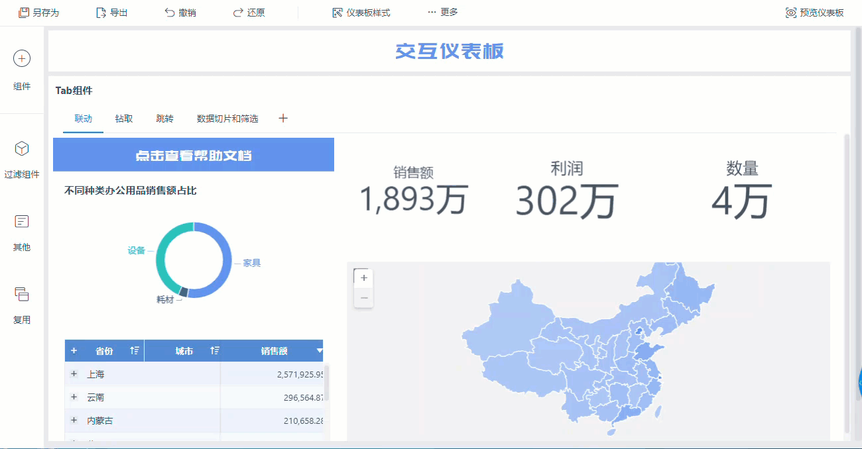Add a new tab with the plus icon

[x=283, y=119]
